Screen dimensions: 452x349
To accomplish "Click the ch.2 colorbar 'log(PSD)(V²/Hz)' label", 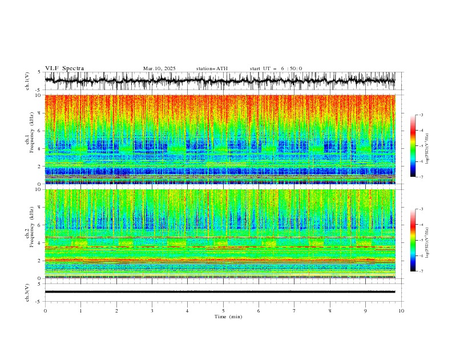I will [x=427, y=243].
